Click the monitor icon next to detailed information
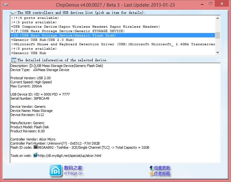The width and height of the screenshot is (231, 182). [x=13, y=60]
